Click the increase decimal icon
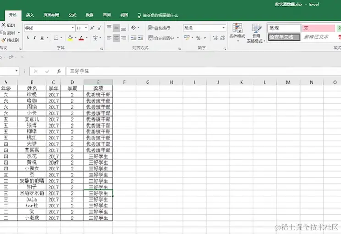Viewport: 341px width, 234px height. 215,38
